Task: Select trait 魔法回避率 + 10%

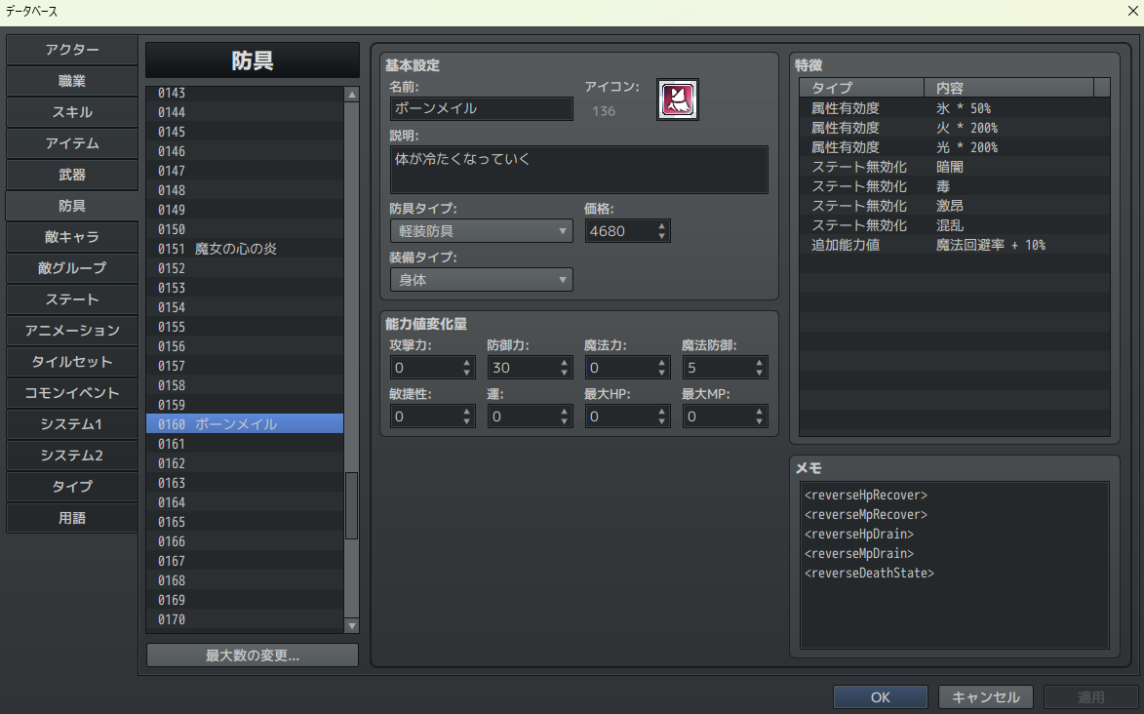Action: click(954, 245)
